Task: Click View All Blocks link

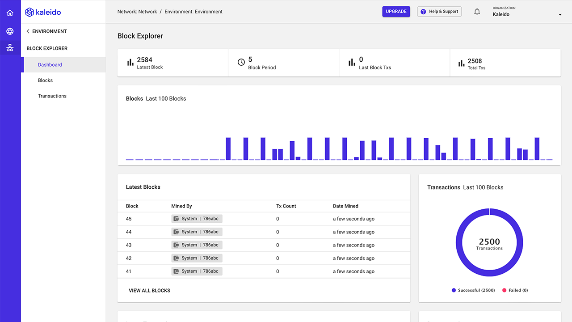Action: [149, 291]
